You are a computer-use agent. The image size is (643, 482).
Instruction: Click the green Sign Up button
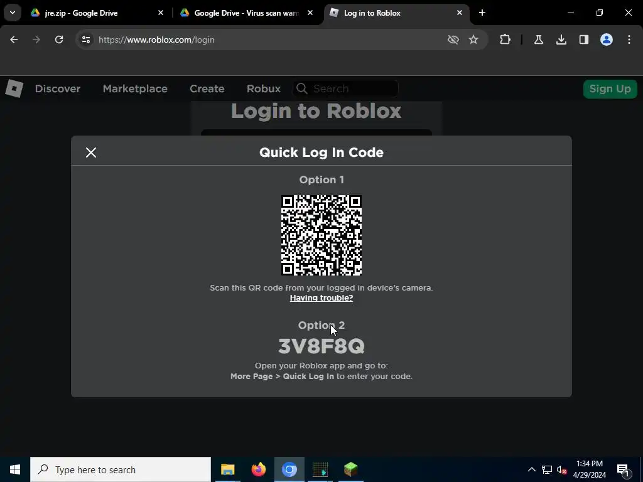[x=610, y=89]
